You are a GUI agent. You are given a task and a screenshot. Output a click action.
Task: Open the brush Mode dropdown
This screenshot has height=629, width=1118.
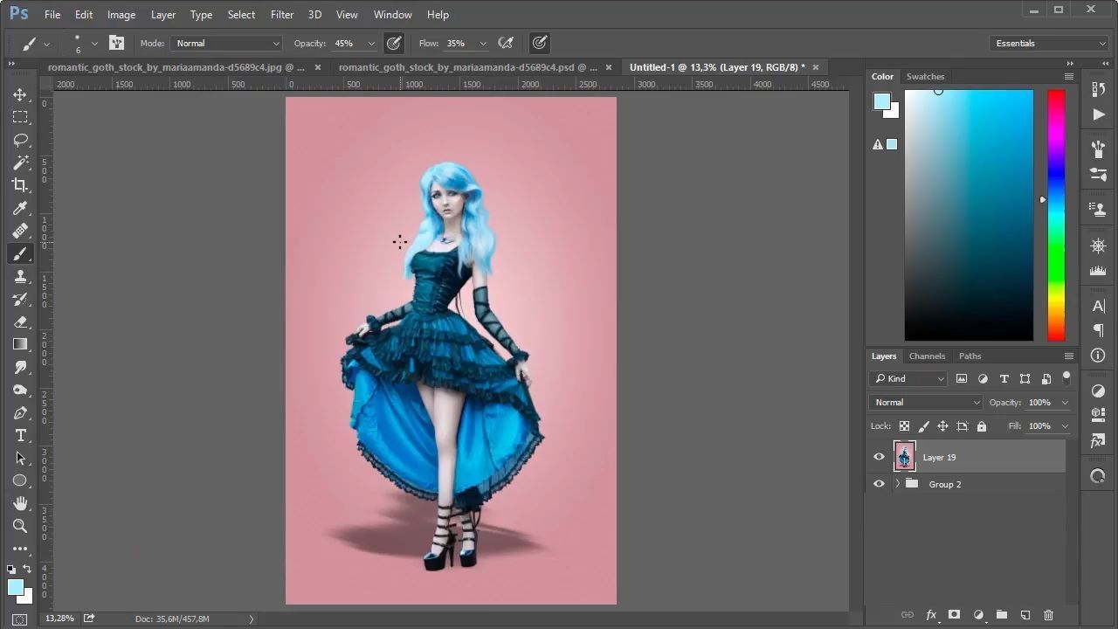click(226, 43)
